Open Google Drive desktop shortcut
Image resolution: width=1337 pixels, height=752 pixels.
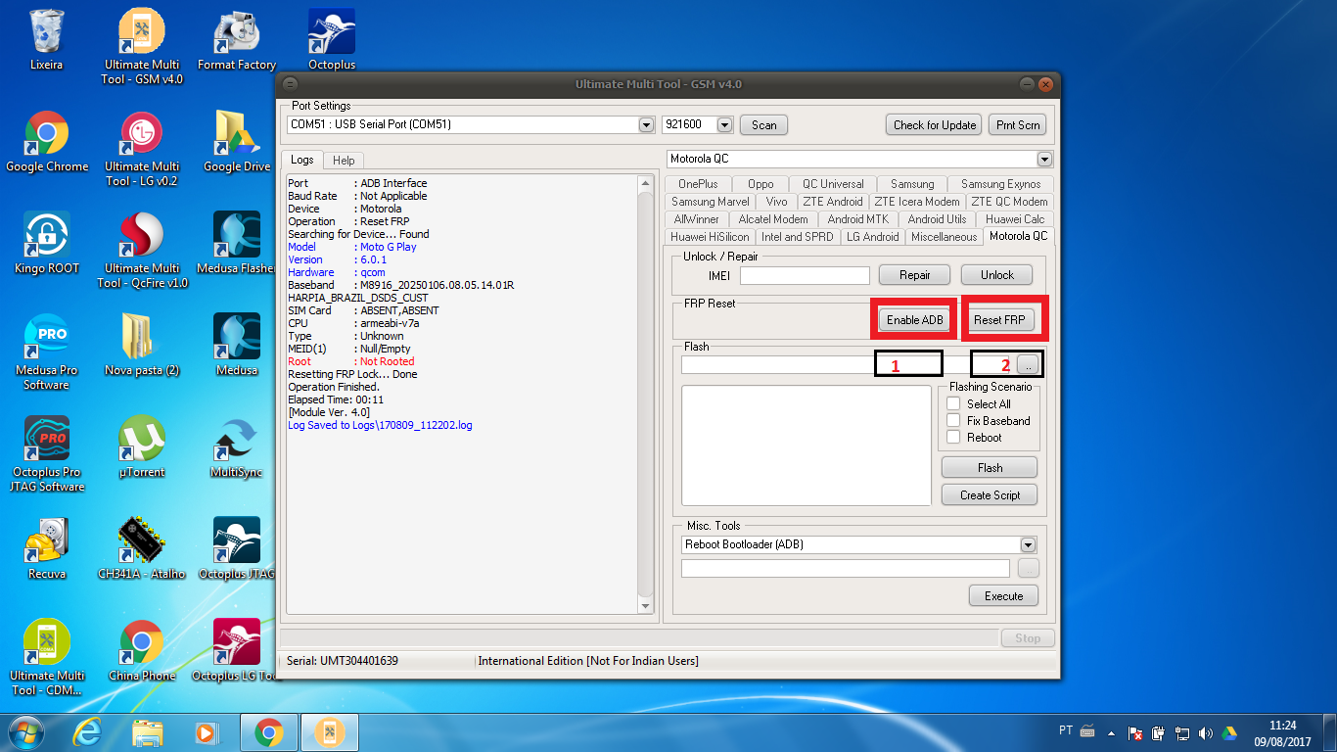(x=237, y=142)
